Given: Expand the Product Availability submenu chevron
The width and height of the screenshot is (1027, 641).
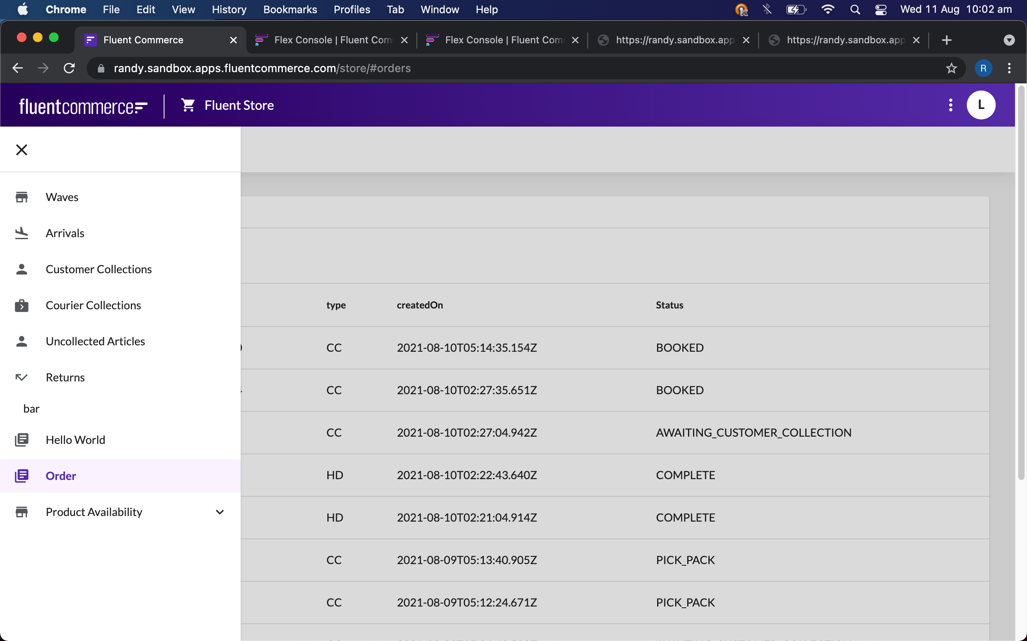Looking at the screenshot, I should [220, 512].
